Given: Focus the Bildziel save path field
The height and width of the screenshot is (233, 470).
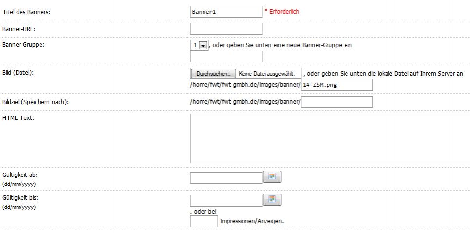Looking at the screenshot, I should coord(336,102).
